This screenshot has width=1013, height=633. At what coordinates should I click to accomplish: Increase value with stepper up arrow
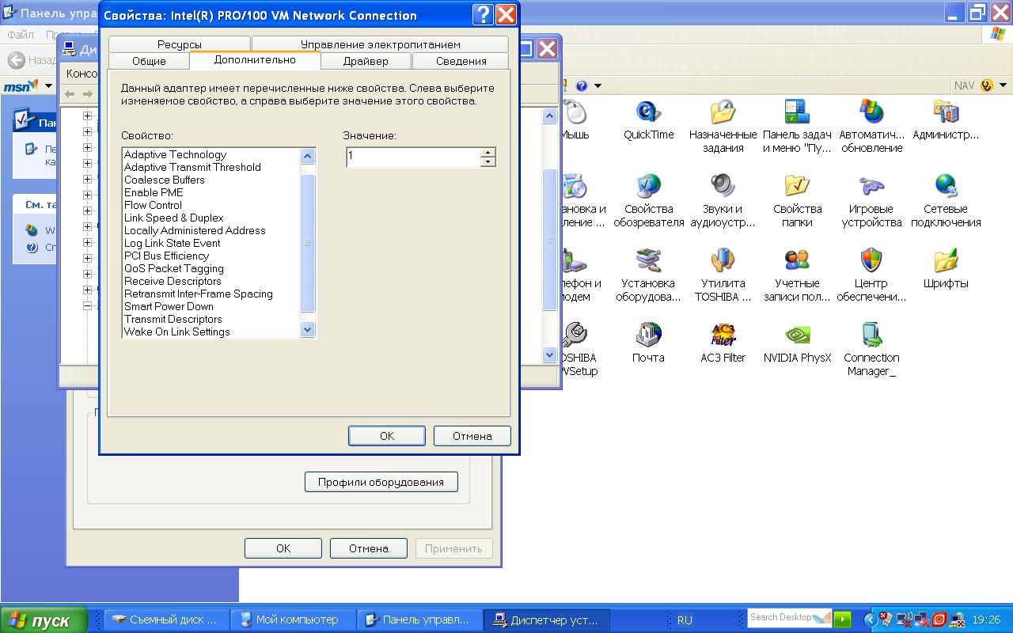tap(488, 153)
